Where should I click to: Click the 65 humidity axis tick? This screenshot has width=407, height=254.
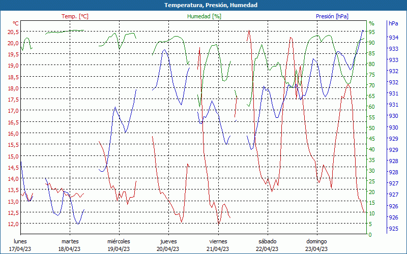[372, 96]
